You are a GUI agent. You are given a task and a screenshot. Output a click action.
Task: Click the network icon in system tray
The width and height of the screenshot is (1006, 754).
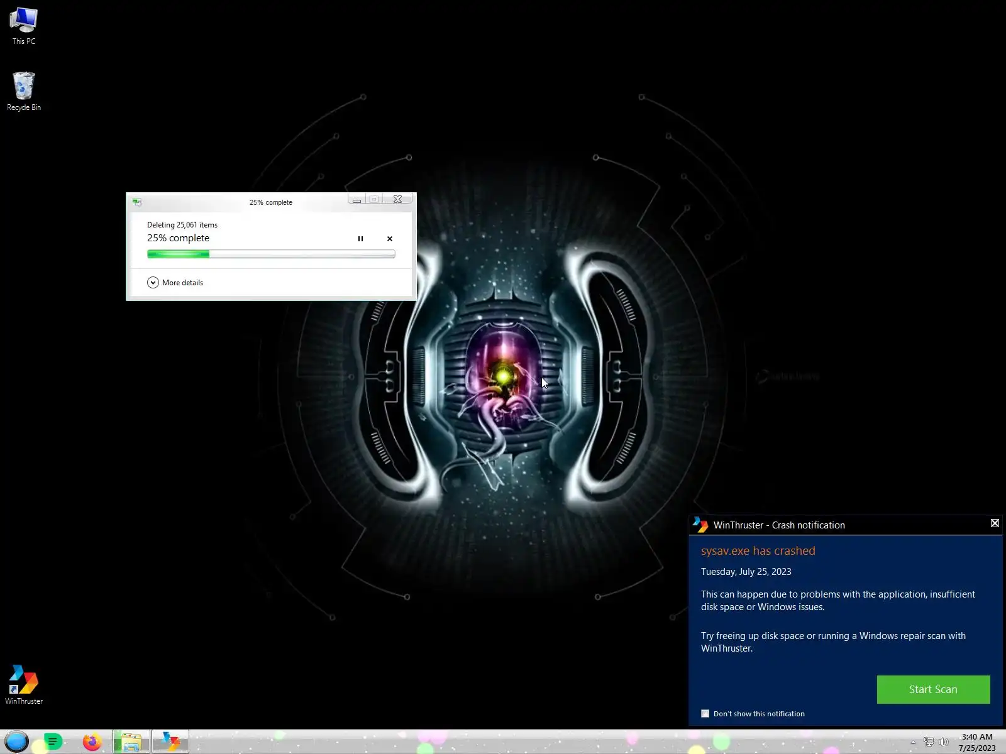[x=929, y=742]
